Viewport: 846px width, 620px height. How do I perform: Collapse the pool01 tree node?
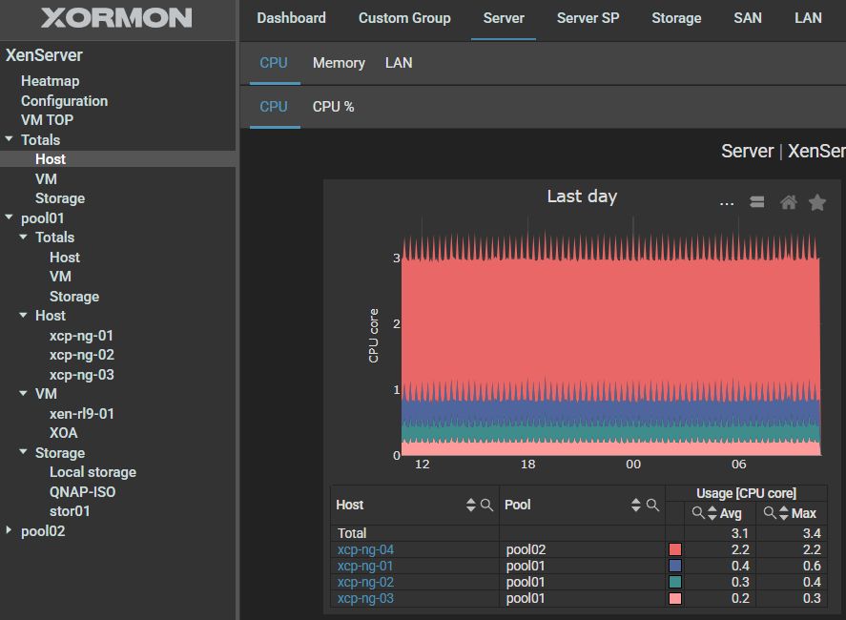(10, 217)
